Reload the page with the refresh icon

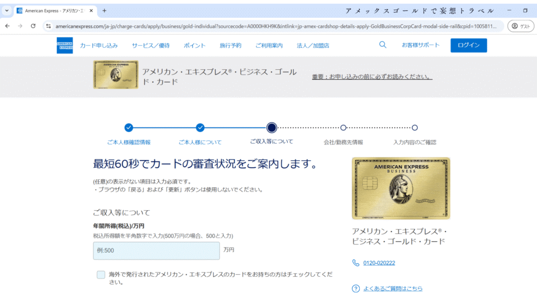coord(33,26)
